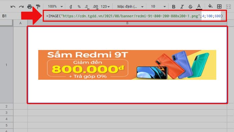Select row 2 header
Viewport: 234px width, 132px height.
[x=6, y=106]
